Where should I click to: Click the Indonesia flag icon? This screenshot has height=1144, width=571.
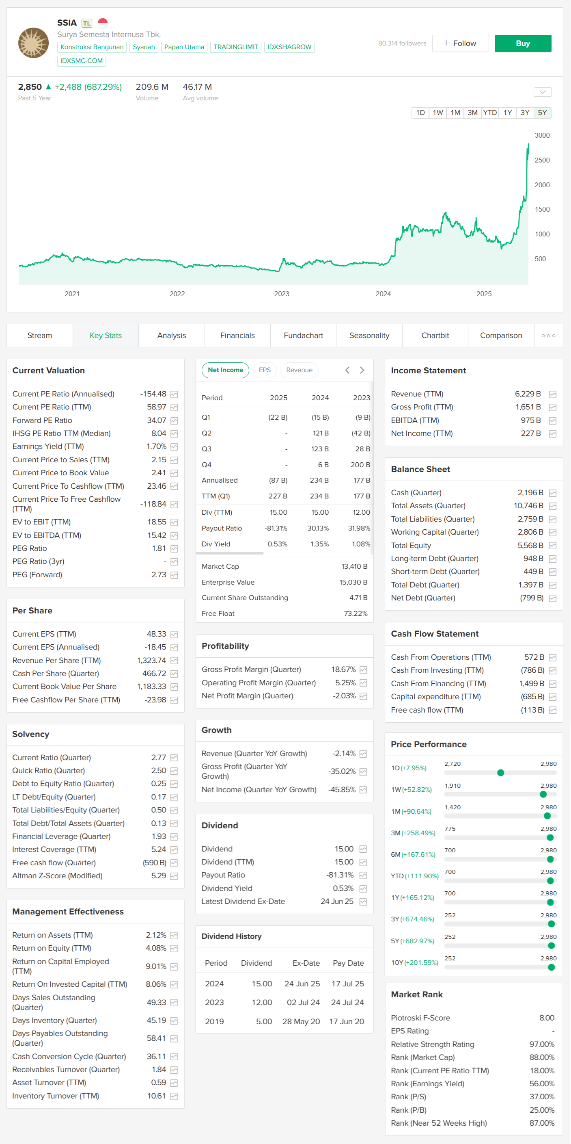coord(103,23)
